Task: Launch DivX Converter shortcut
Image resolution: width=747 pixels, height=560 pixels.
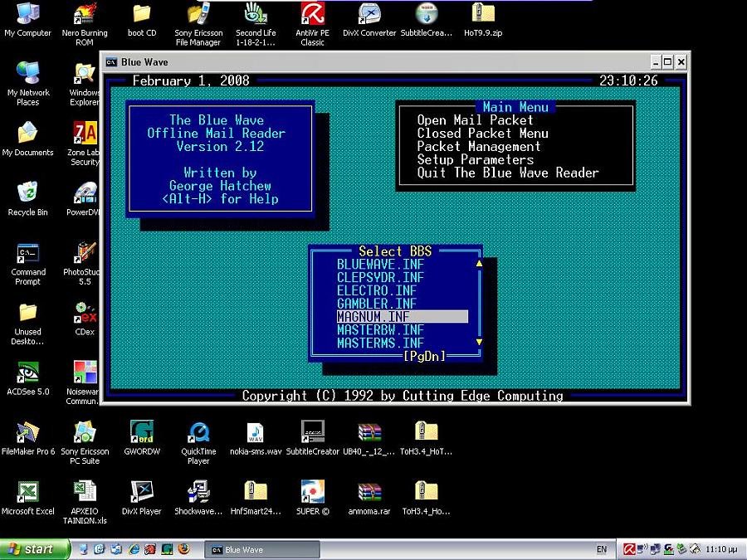Action: pyautogui.click(x=369, y=19)
